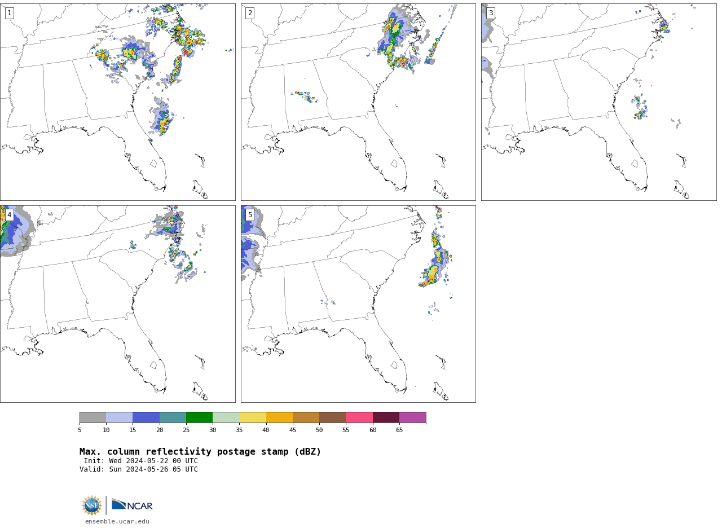Viewport: 722px width, 528px height.
Task: Click the Max. column reflectivity title
Action: tap(200, 452)
